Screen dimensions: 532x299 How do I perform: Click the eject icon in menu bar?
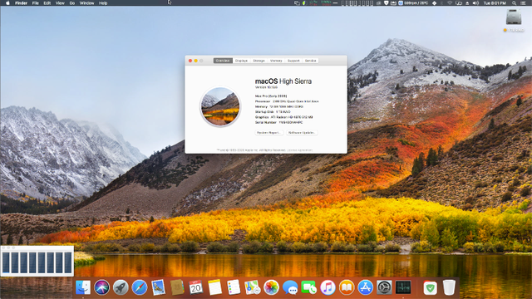pyautogui.click(x=467, y=3)
